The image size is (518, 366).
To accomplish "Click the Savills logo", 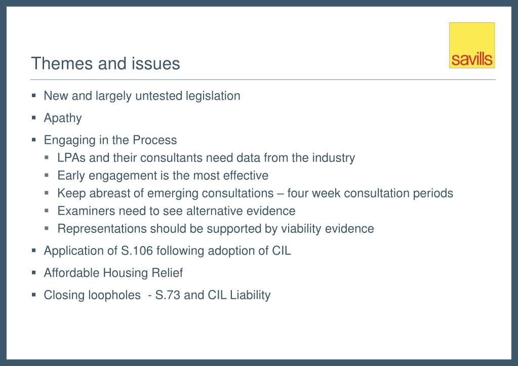I will [x=472, y=45].
